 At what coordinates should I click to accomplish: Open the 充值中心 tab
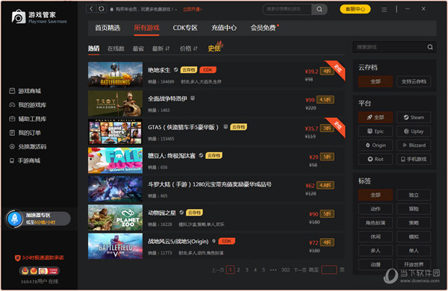point(224,28)
